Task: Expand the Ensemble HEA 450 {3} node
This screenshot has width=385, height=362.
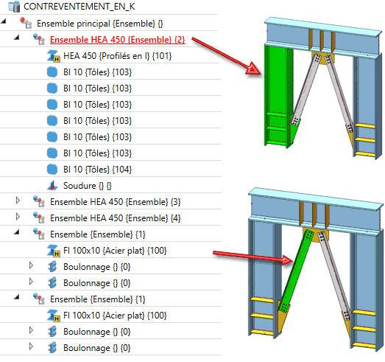Action: click(18, 201)
